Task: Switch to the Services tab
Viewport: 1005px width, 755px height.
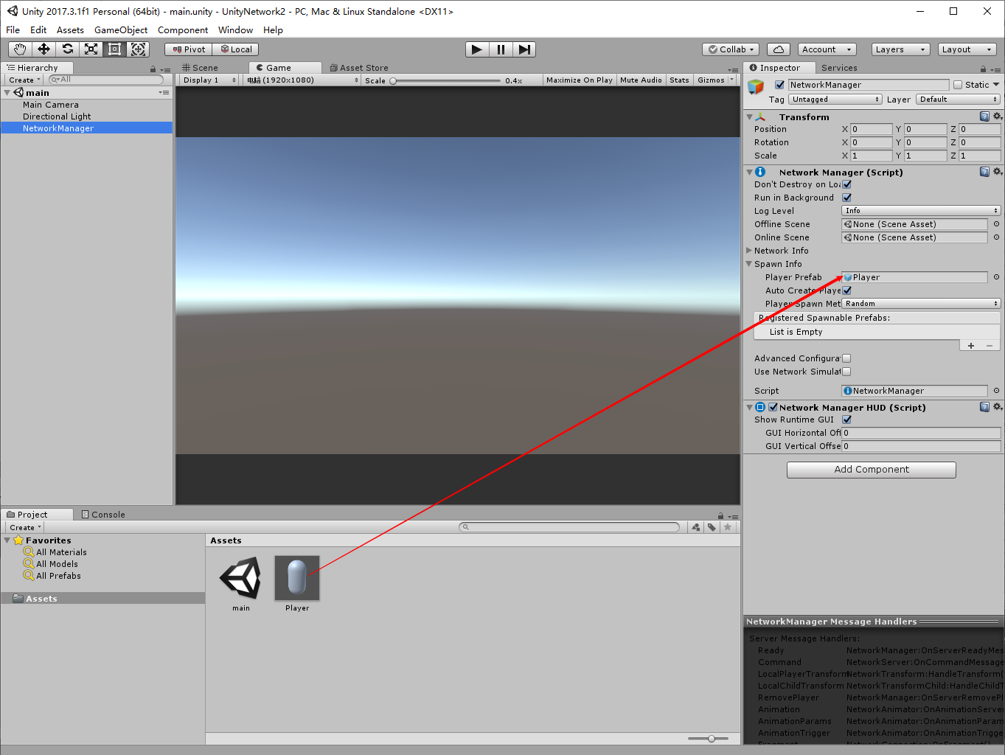Action: click(839, 68)
